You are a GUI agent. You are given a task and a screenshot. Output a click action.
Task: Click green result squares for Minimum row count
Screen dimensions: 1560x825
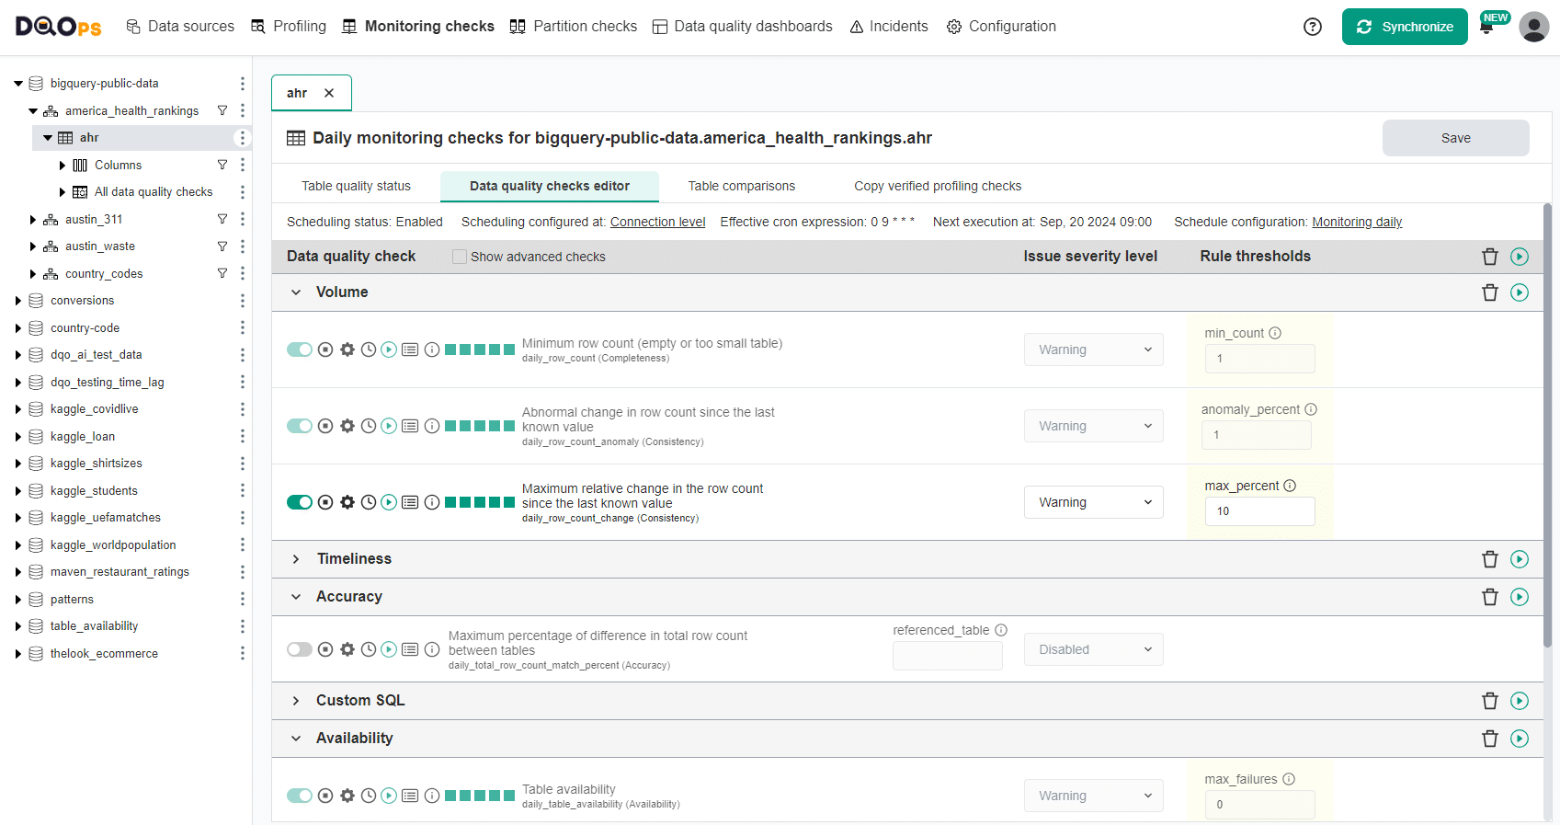click(x=480, y=349)
